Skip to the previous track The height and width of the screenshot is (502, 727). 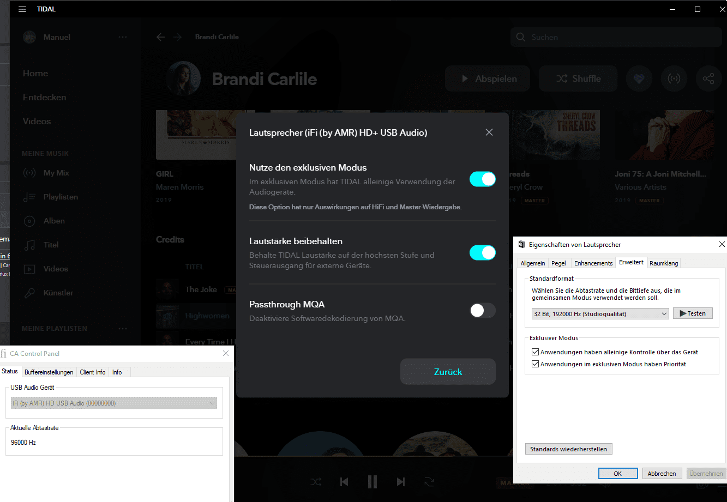344,481
